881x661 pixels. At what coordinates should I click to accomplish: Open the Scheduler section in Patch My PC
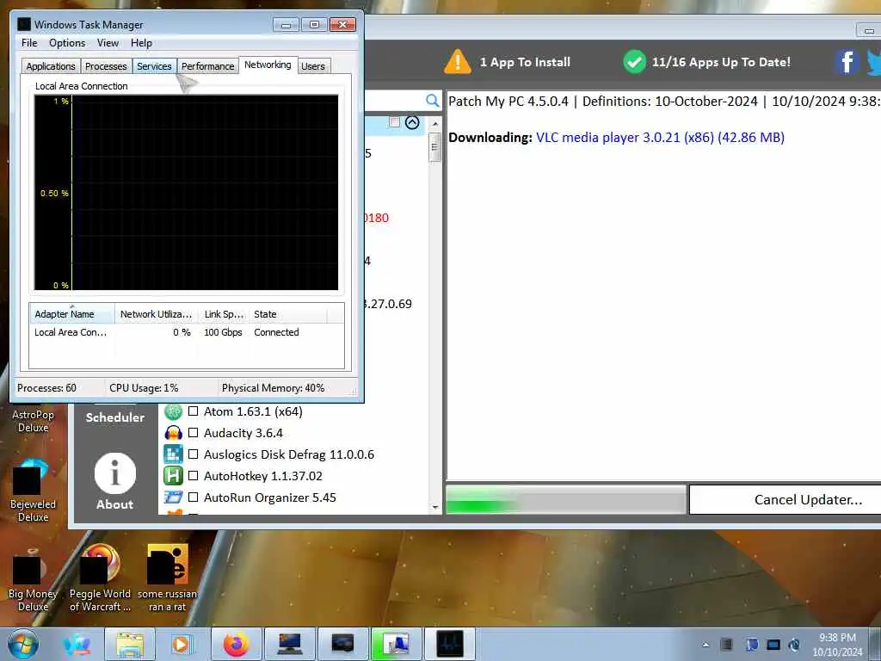(x=114, y=417)
